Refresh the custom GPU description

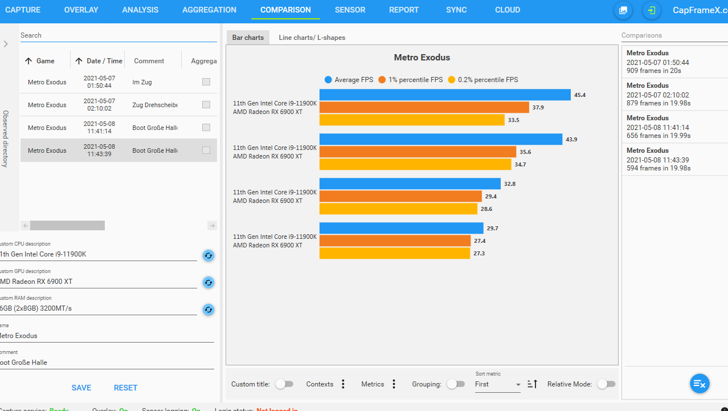click(208, 282)
